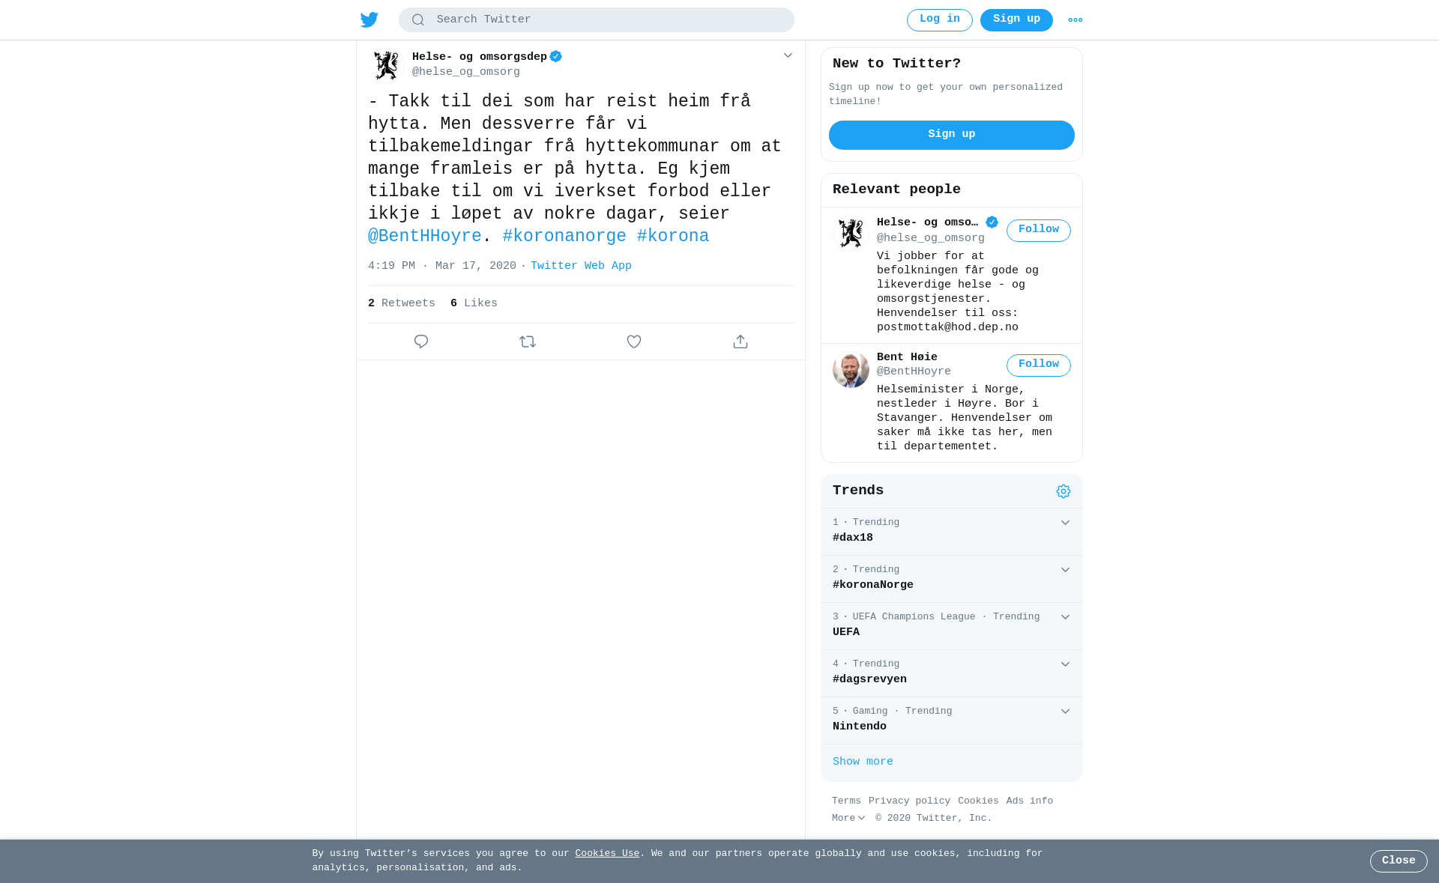1439x883 pixels.
Task: Click the Log in button
Action: 940,20
